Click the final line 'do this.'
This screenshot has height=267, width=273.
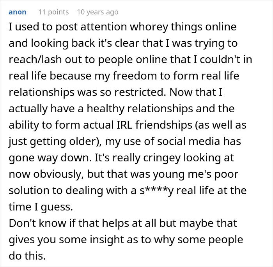tap(27, 256)
